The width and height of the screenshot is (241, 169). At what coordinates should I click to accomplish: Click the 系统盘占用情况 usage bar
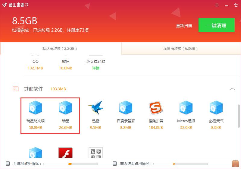pyautogui.click(x=71, y=164)
